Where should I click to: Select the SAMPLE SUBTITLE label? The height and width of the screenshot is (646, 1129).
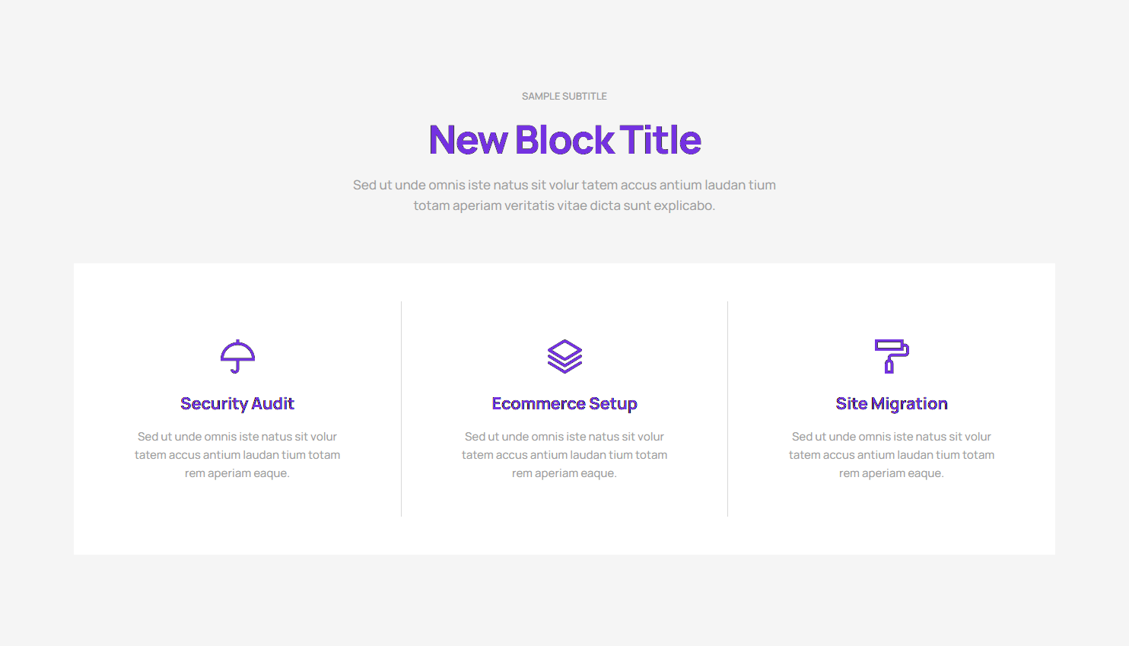[x=564, y=96]
